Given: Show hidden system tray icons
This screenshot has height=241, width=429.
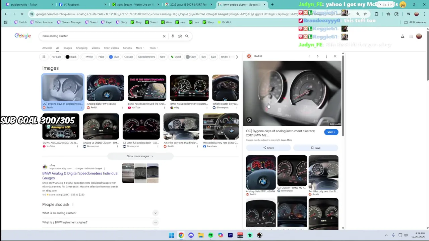Looking at the screenshot, I should [x=386, y=235].
